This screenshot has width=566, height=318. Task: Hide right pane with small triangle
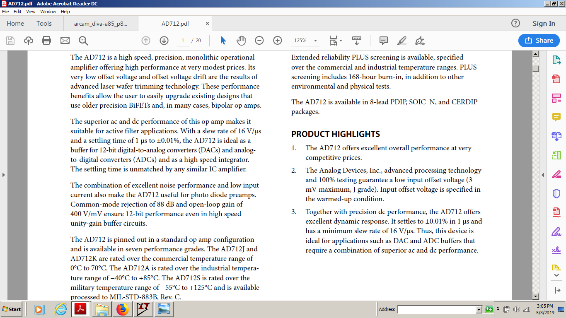click(x=543, y=175)
